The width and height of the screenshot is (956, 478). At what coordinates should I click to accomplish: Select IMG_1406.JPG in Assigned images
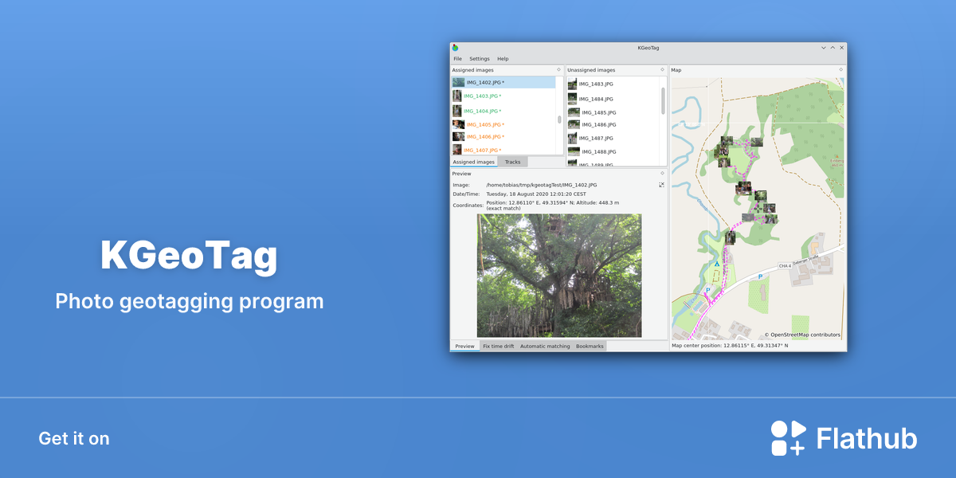(503, 137)
